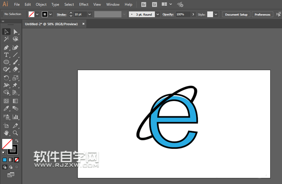Open the Object menu

pyautogui.click(x=41, y=5)
